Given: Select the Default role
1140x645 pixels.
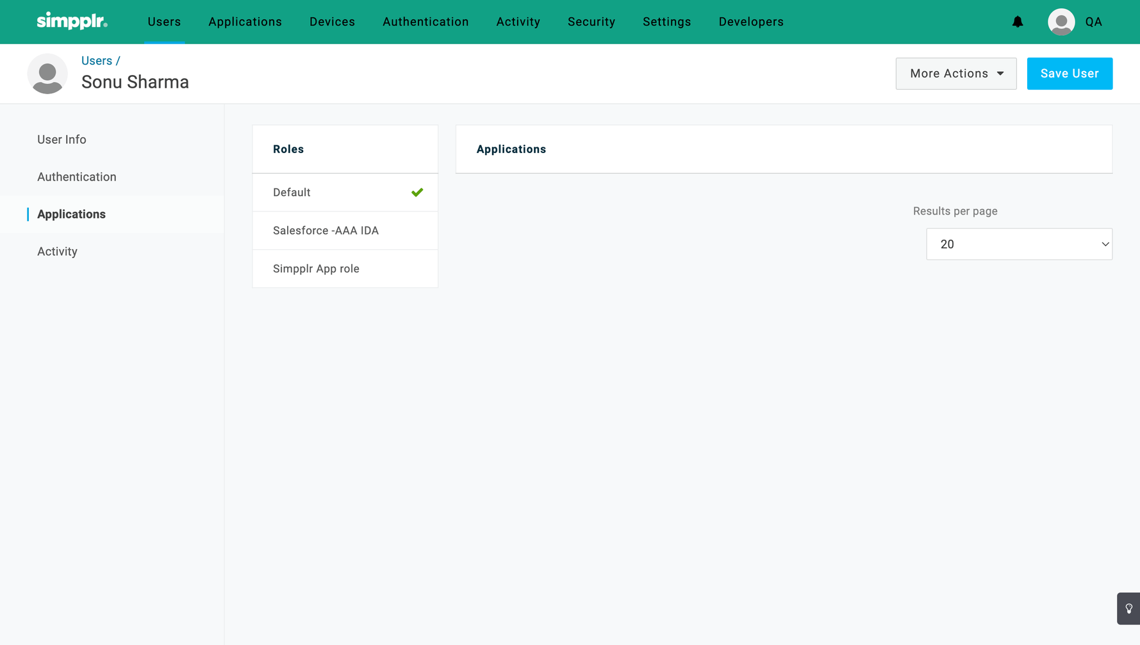Looking at the screenshot, I should click(x=292, y=192).
